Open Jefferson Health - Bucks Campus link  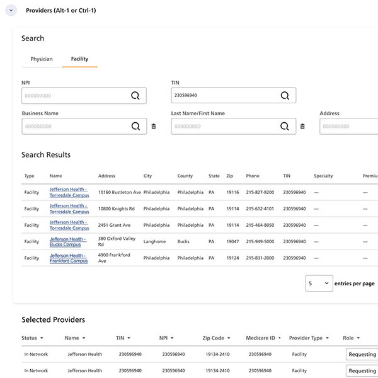pyautogui.click(x=67, y=242)
